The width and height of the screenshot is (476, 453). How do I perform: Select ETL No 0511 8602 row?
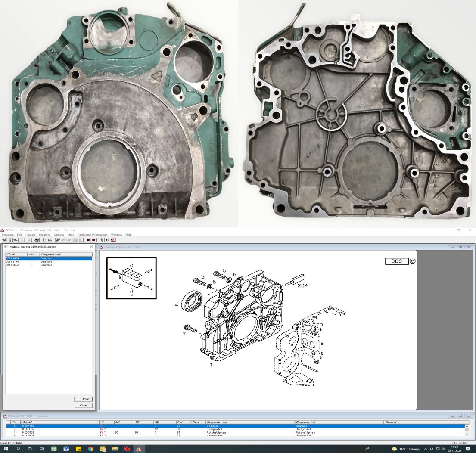(x=49, y=265)
